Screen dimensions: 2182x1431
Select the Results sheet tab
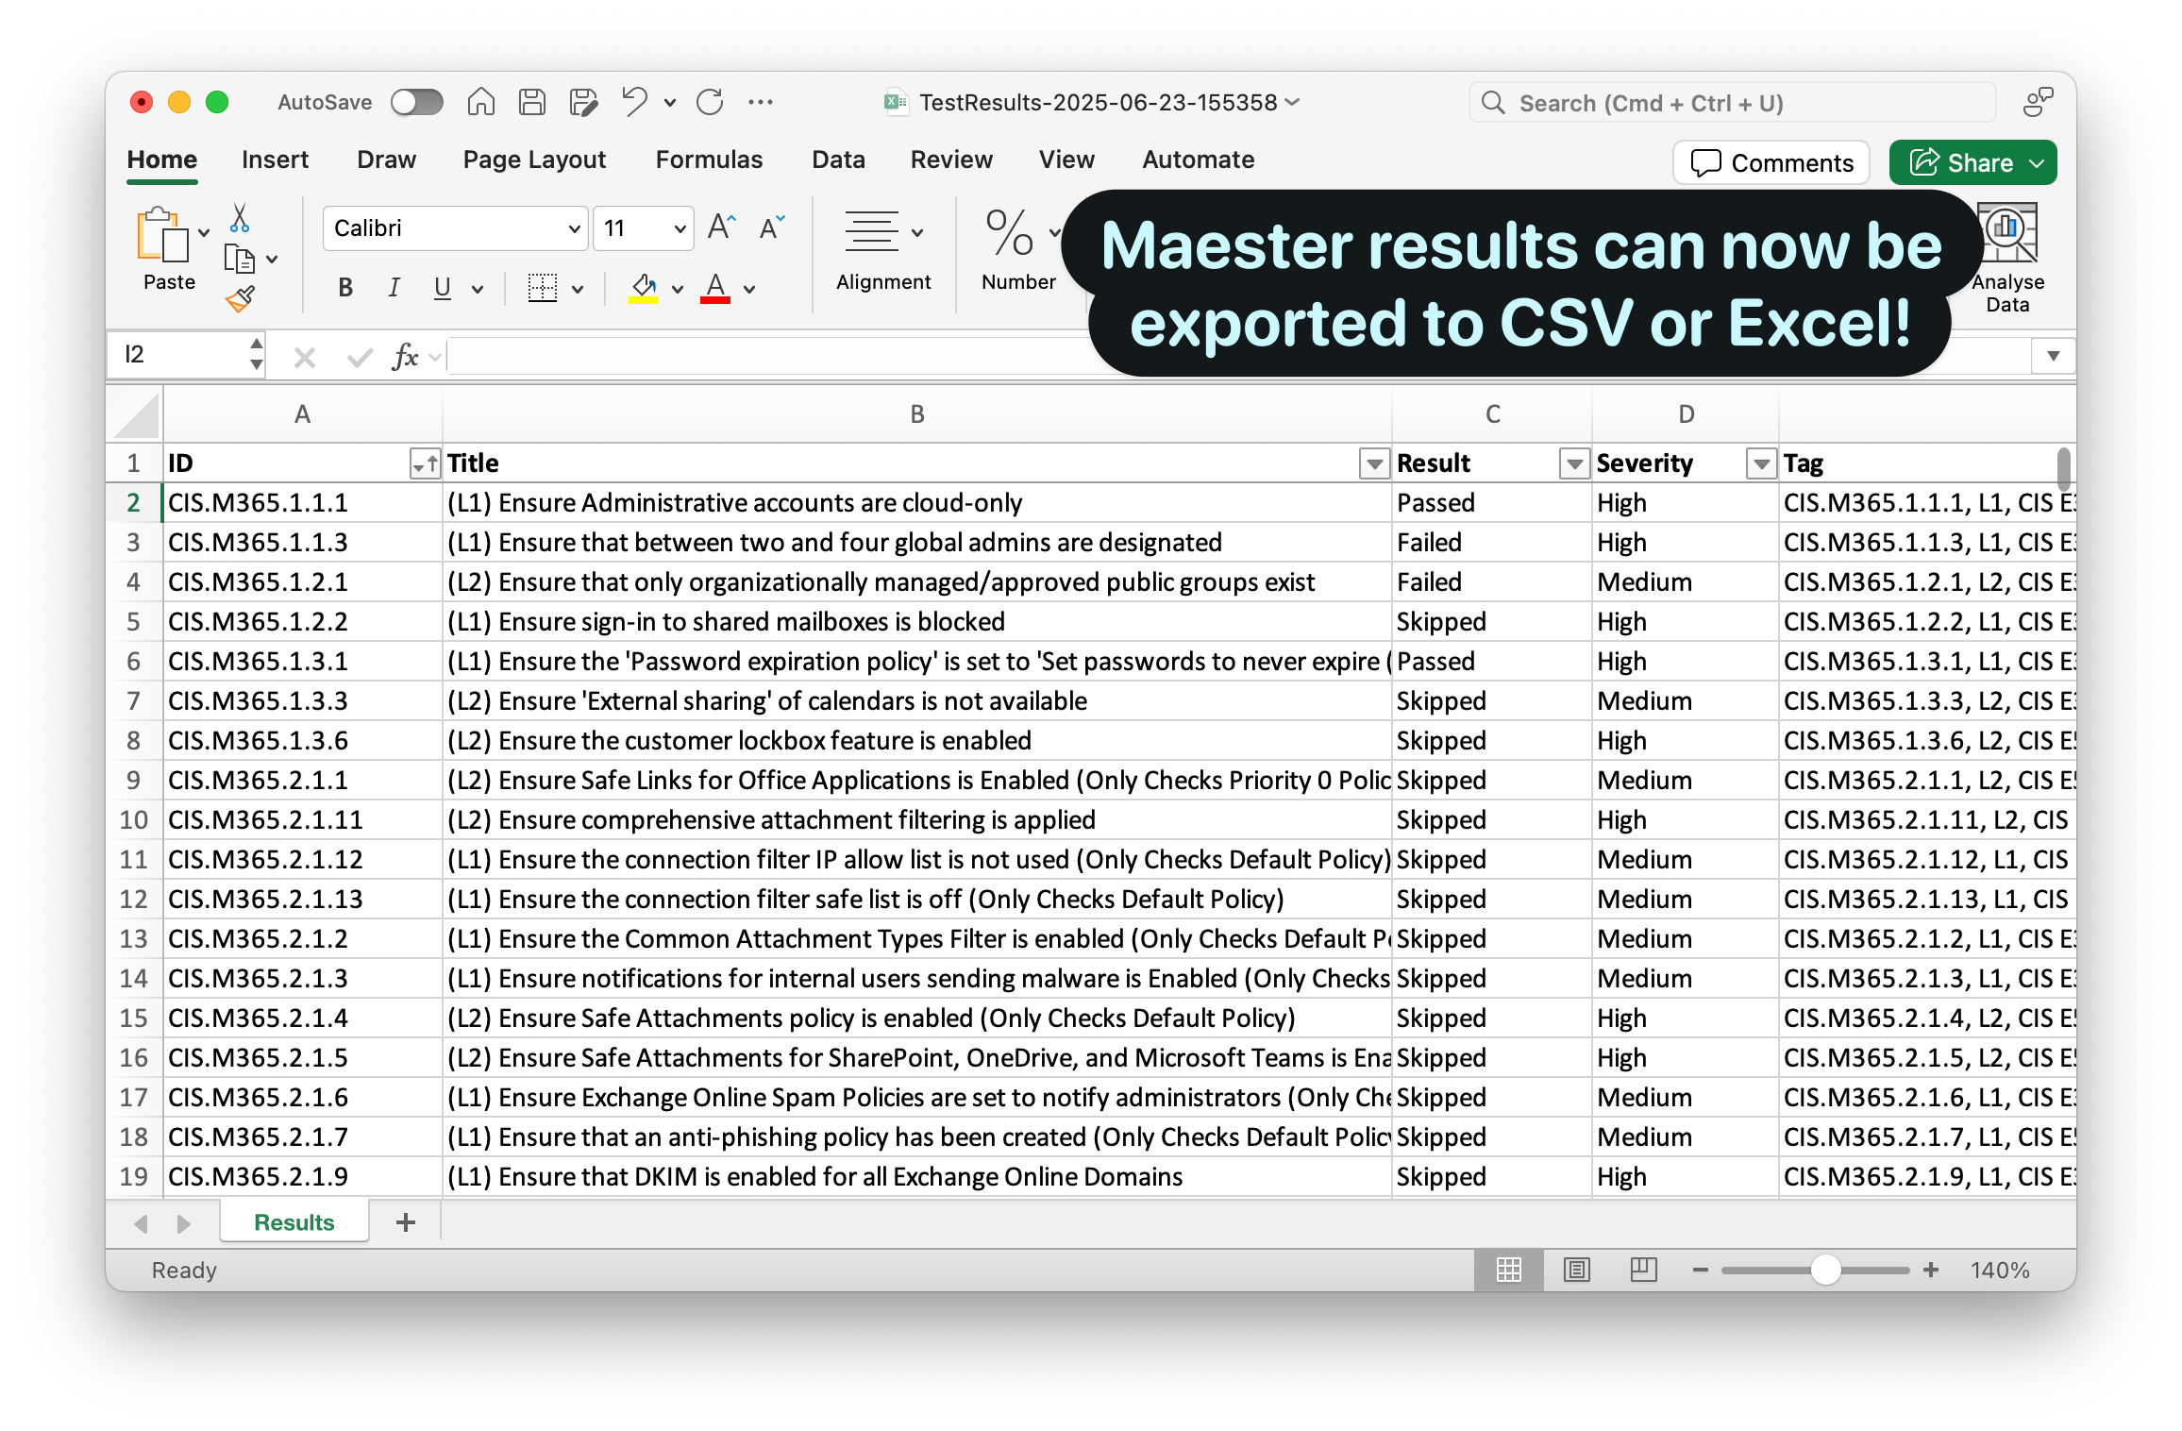point(293,1221)
